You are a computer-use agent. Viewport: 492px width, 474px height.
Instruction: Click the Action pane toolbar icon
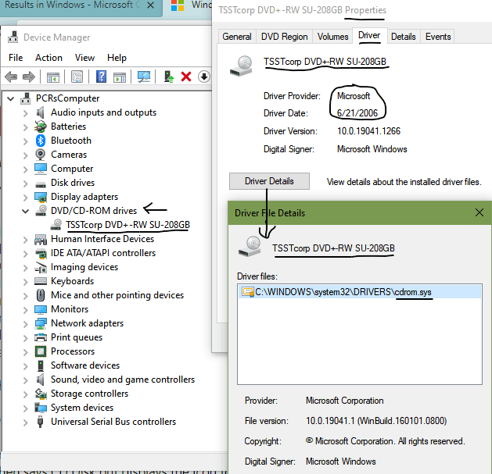coord(120,77)
